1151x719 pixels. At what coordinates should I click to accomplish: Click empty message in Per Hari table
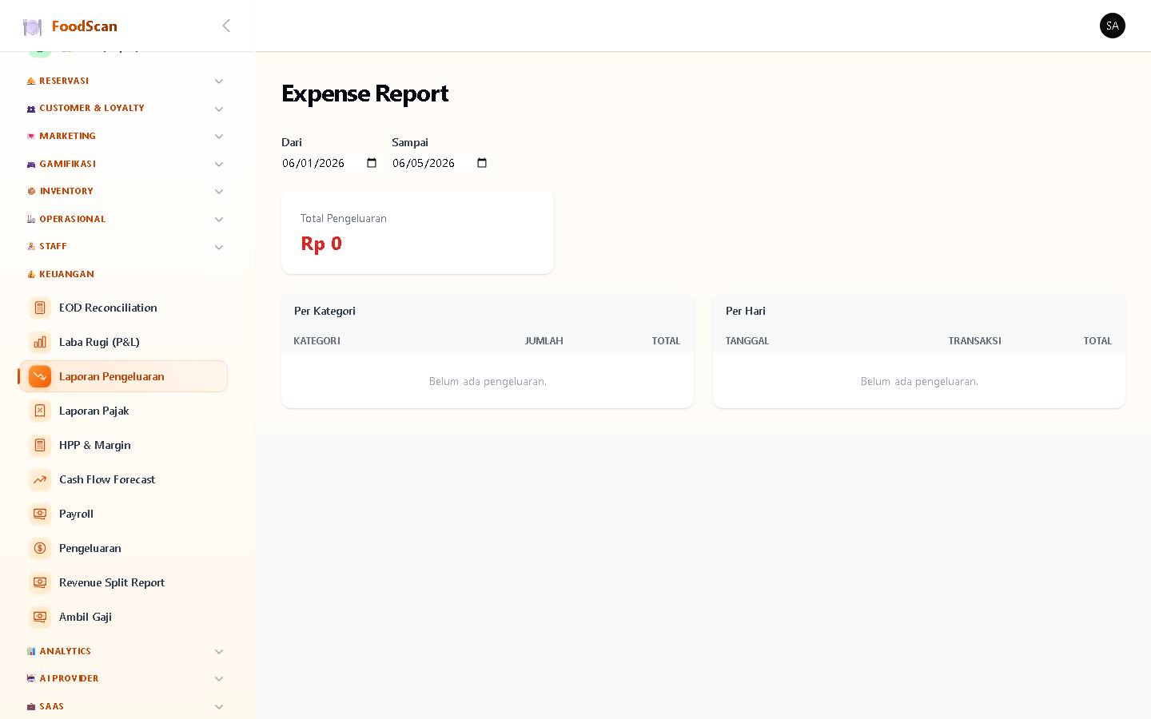coord(919,382)
